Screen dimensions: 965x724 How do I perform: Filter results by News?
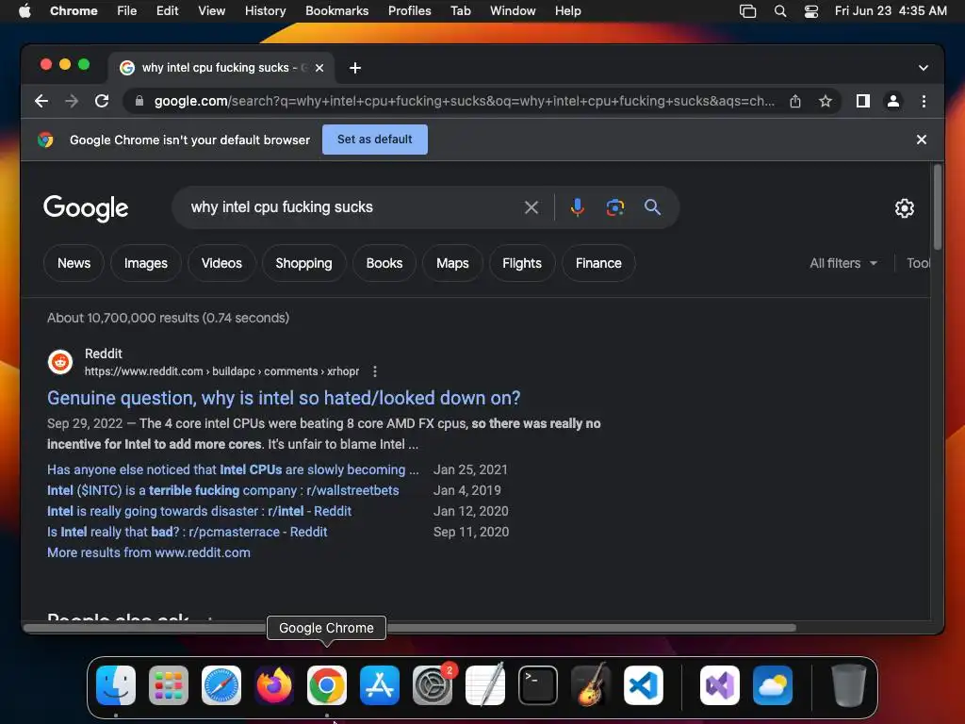74,264
